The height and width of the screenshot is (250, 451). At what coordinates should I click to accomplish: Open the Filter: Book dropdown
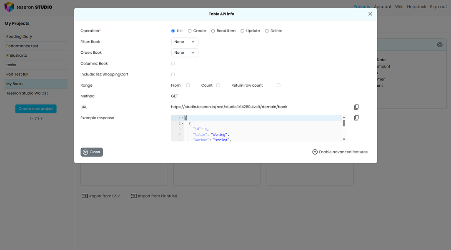[x=185, y=42]
